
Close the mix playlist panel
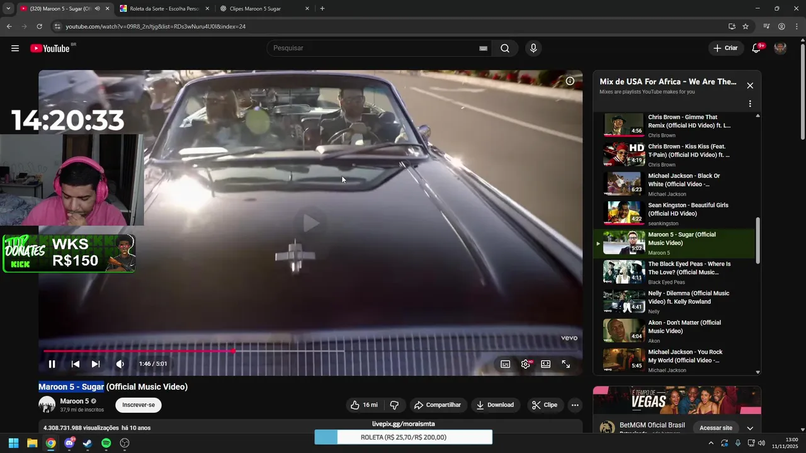750,86
